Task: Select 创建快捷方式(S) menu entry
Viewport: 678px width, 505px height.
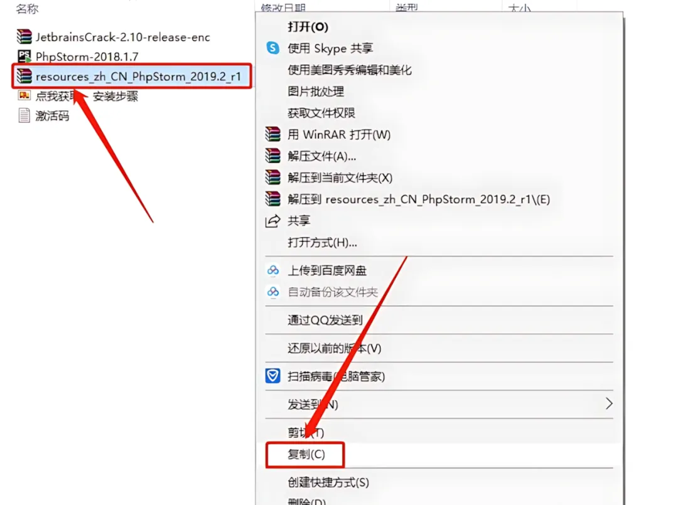Action: click(328, 482)
